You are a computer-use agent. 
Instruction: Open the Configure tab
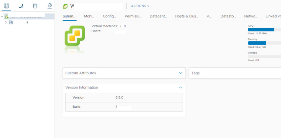109,16
